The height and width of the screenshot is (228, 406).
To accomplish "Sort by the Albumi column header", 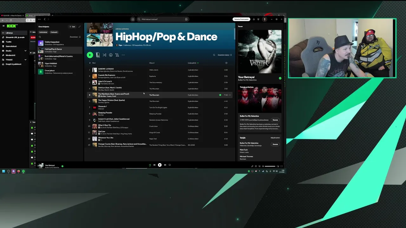I will pyautogui.click(x=152, y=63).
